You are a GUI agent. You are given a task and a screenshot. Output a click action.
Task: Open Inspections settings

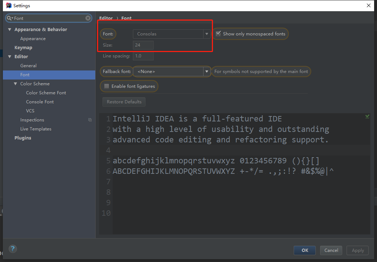tap(32, 120)
